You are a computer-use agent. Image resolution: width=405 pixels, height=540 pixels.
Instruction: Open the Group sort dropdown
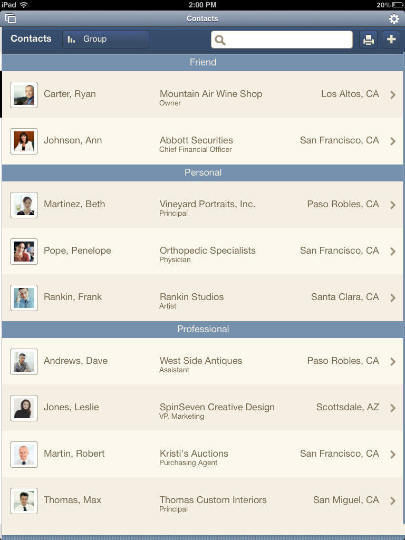tap(105, 39)
